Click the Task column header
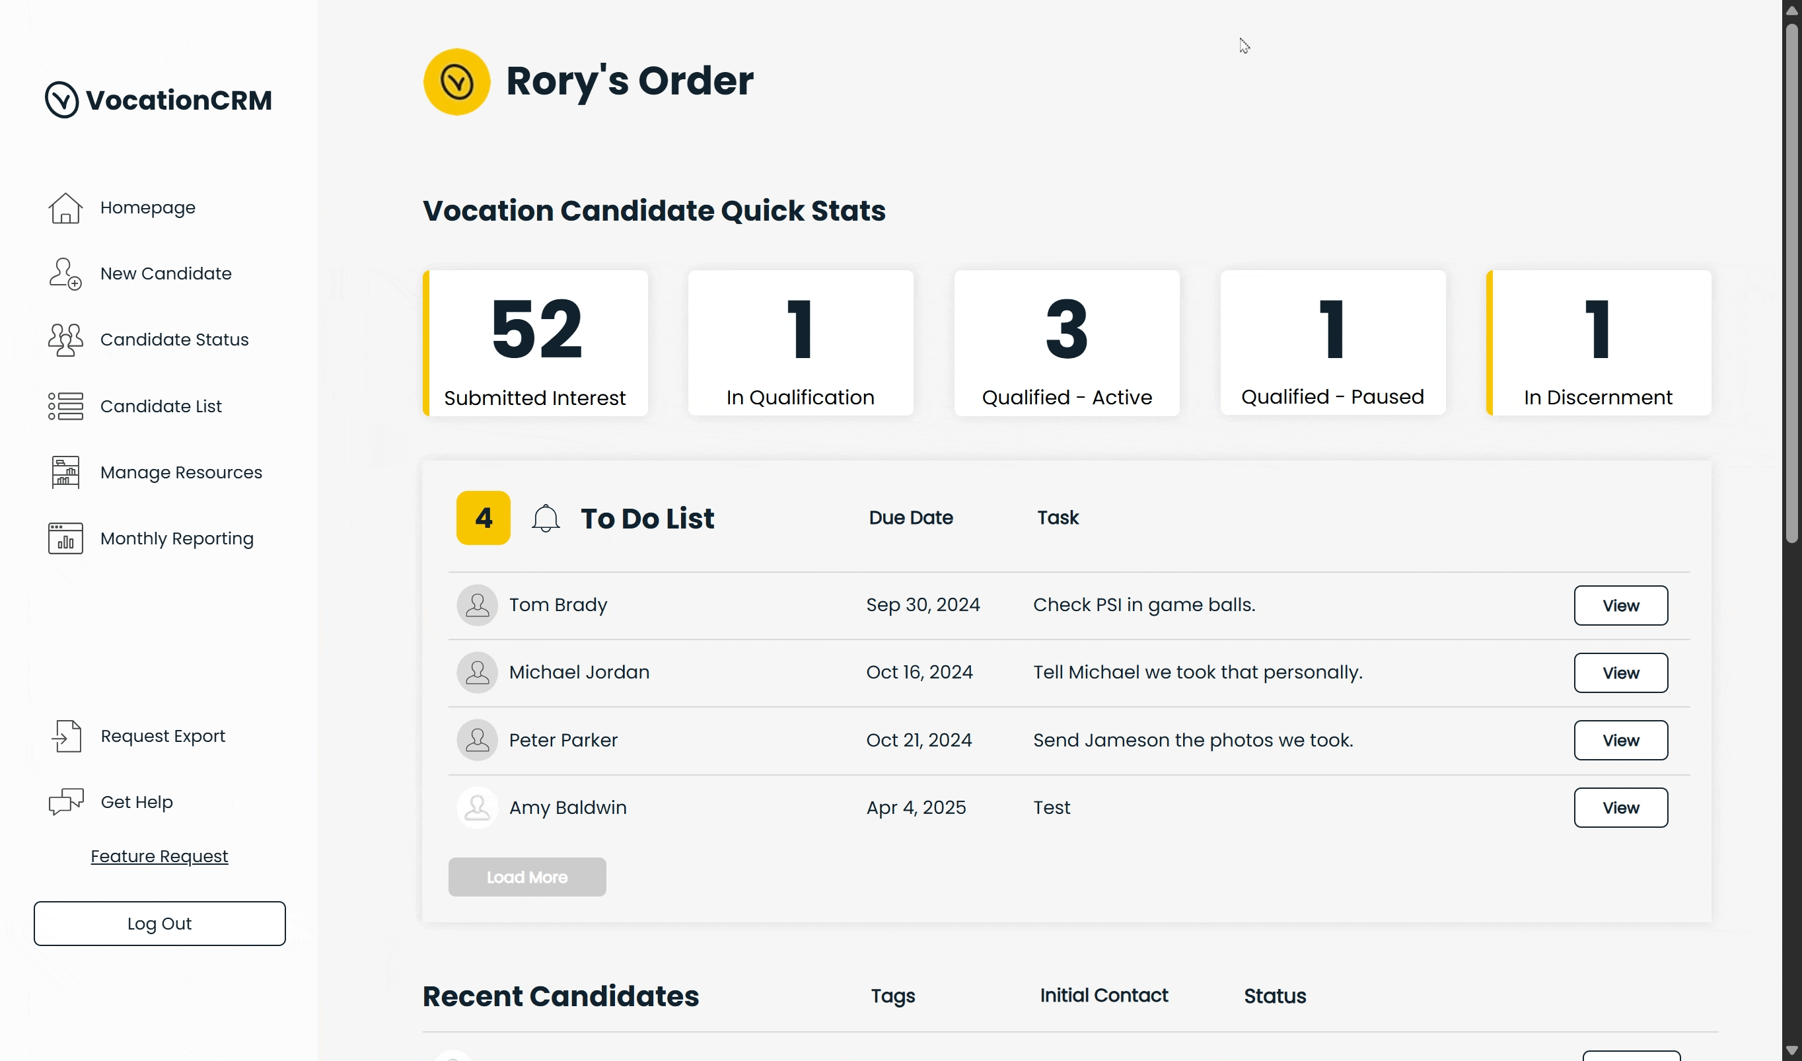This screenshot has width=1802, height=1061. pos(1058,518)
